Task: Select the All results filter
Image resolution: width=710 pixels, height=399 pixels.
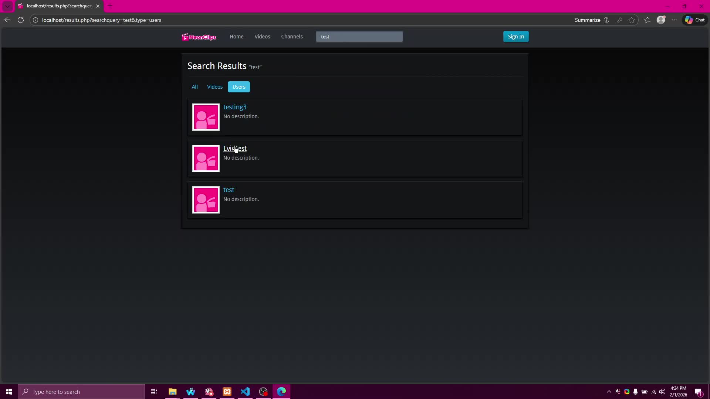Action: pyautogui.click(x=195, y=86)
